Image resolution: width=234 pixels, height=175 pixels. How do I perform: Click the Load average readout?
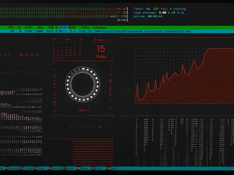coord(159,13)
